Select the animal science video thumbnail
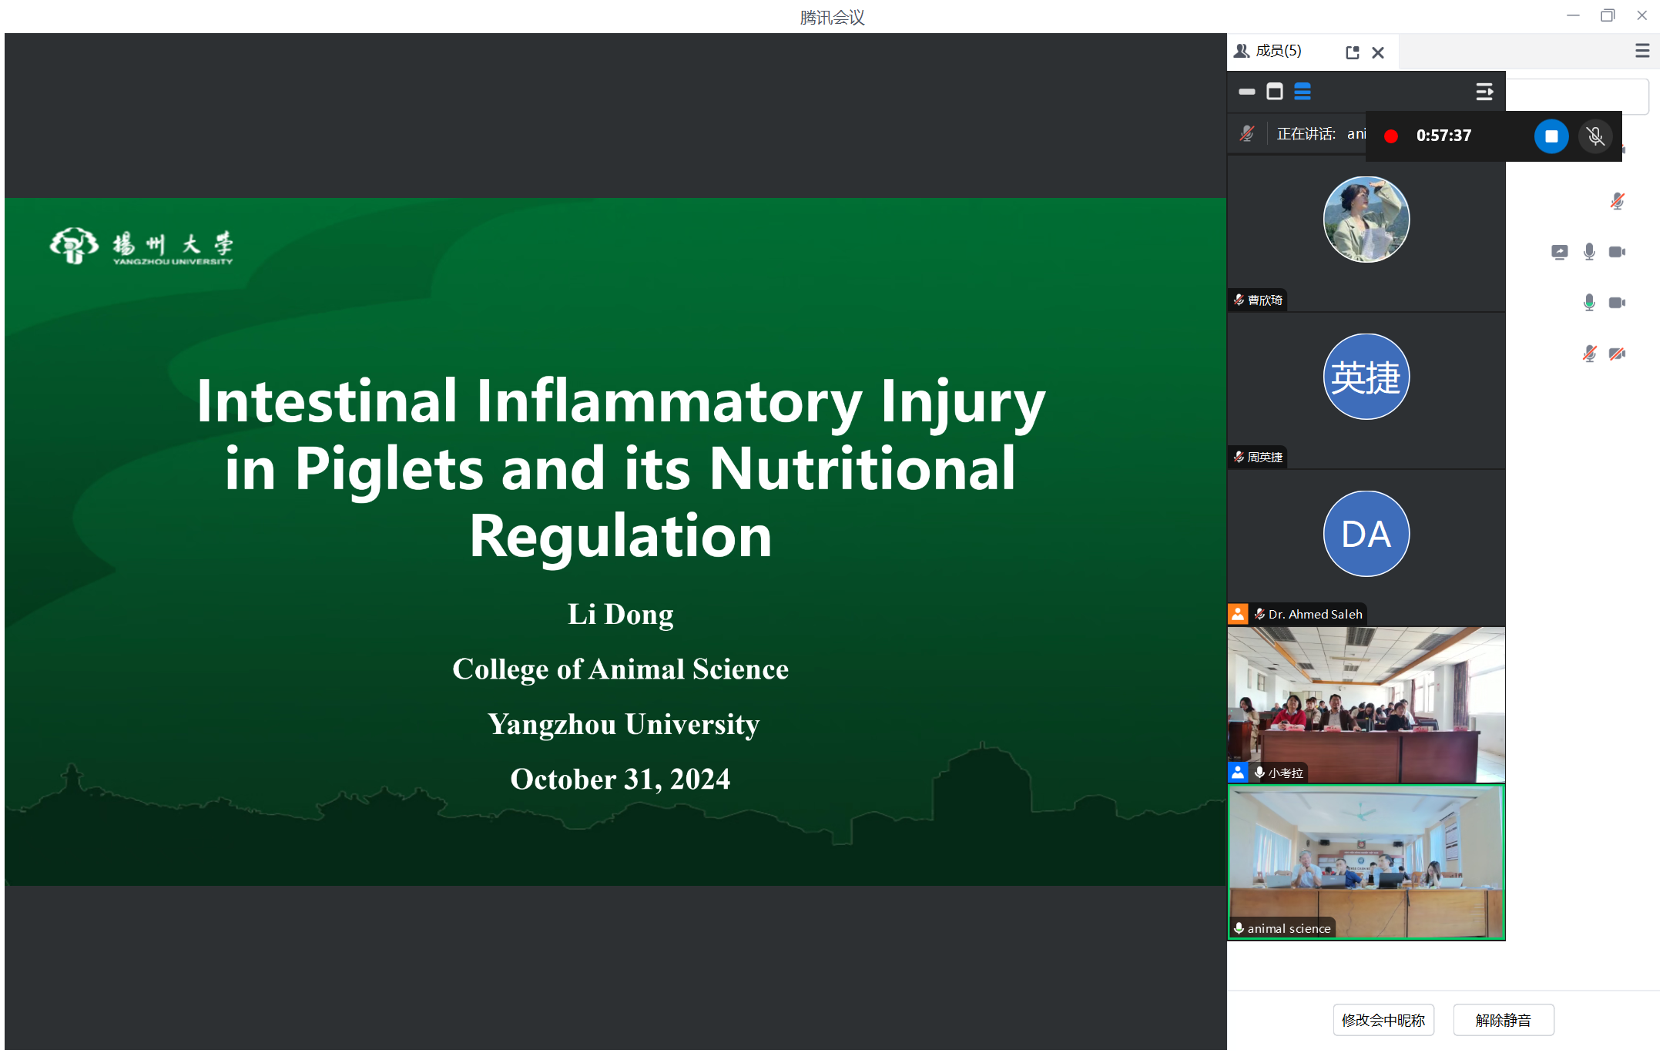Viewport: 1663px width, 1053px height. point(1366,862)
